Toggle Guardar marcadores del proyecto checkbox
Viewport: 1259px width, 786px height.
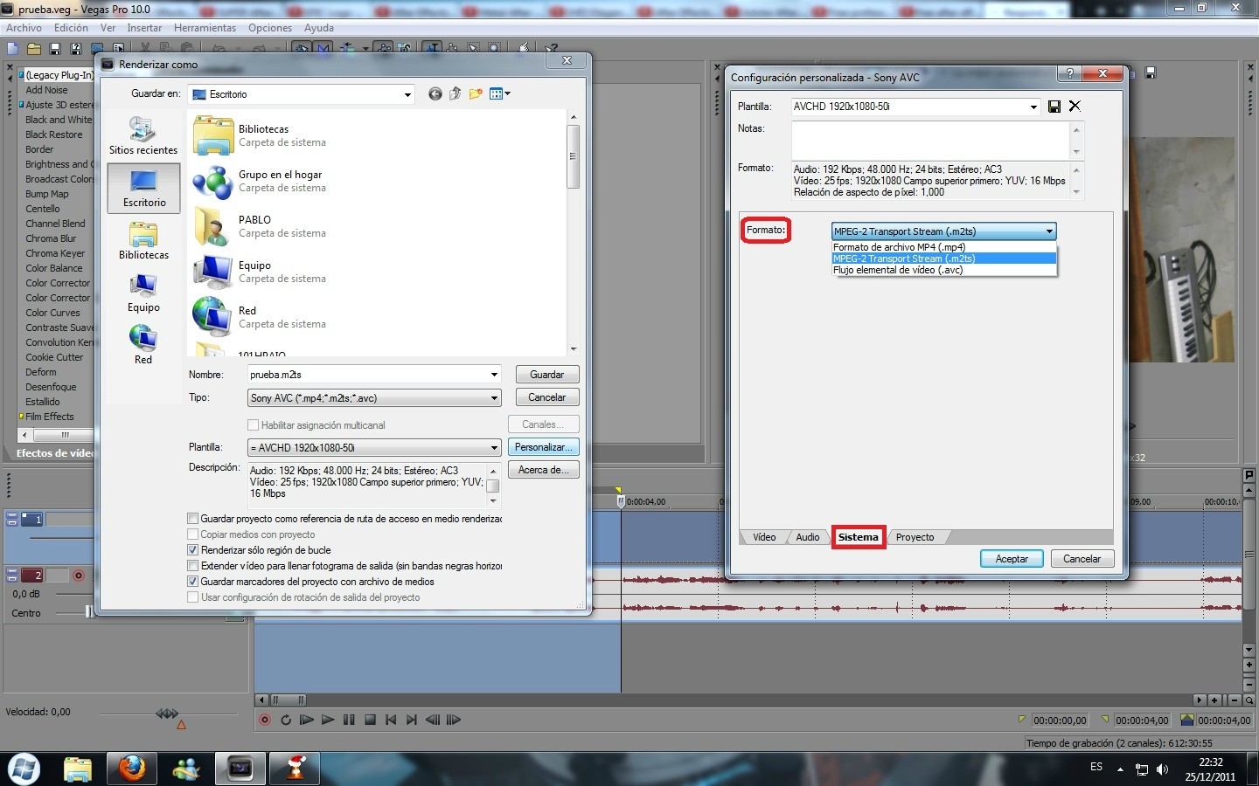pyautogui.click(x=193, y=582)
